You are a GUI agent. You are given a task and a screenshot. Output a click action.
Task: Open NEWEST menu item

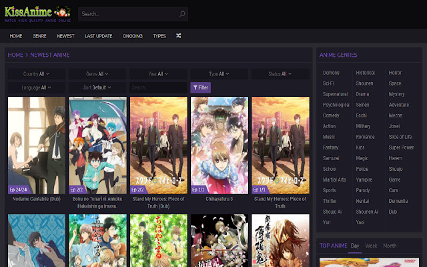65,36
